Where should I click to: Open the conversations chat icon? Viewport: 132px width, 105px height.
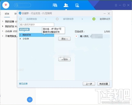(x=55, y=5)
